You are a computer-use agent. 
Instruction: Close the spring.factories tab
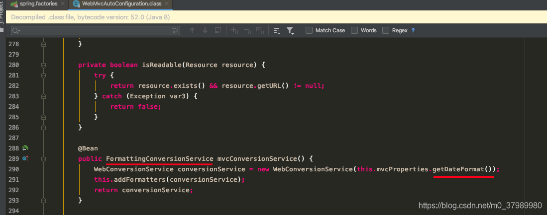pos(62,4)
